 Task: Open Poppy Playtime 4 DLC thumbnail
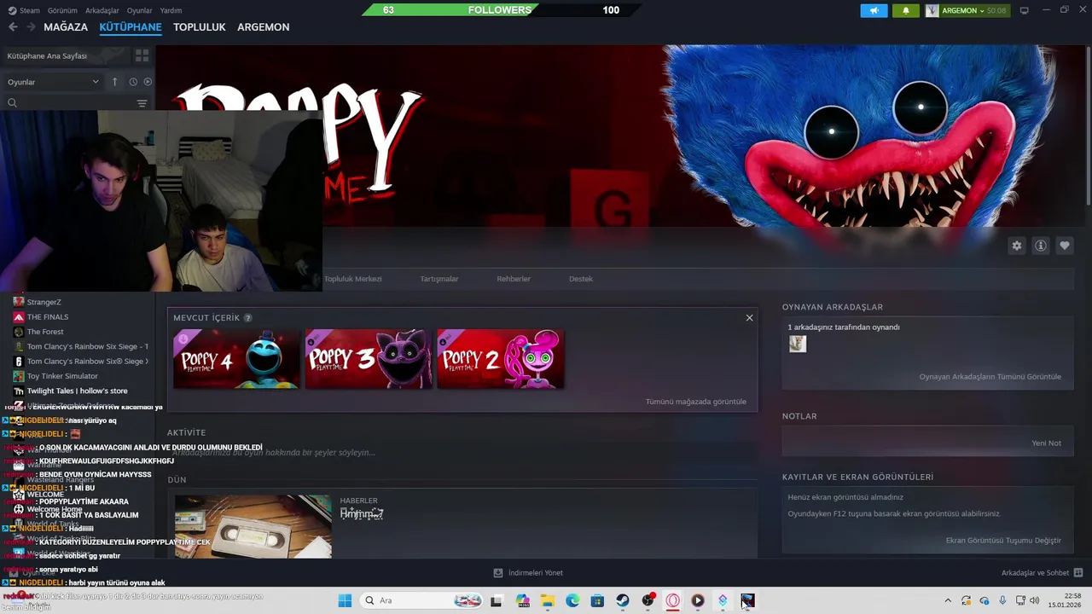click(236, 359)
